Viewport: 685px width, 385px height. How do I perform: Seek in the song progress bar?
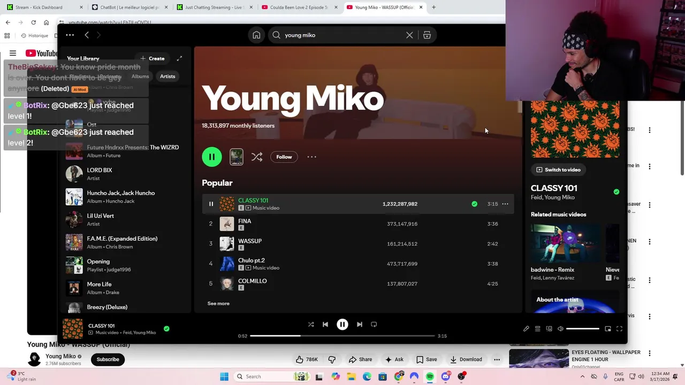342,336
